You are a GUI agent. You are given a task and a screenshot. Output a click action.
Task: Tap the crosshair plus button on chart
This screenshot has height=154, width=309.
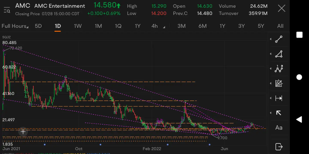(23, 132)
